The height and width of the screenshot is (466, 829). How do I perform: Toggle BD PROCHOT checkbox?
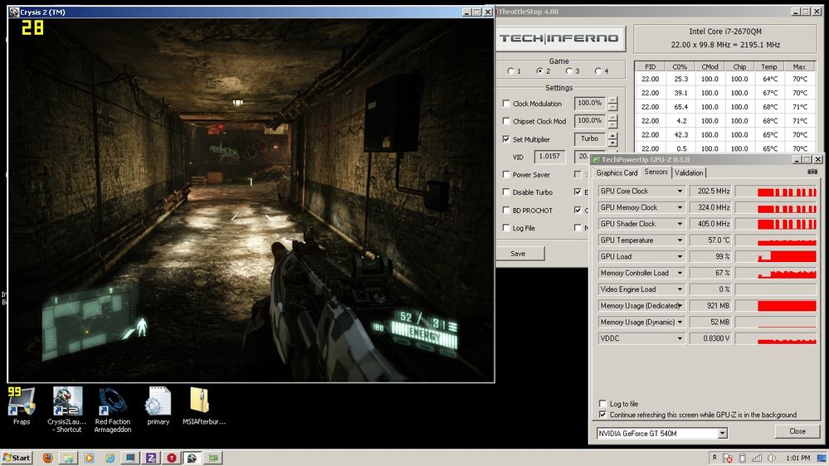[506, 211]
